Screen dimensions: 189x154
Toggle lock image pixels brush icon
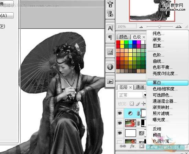pyautogui.click(x=138, y=104)
